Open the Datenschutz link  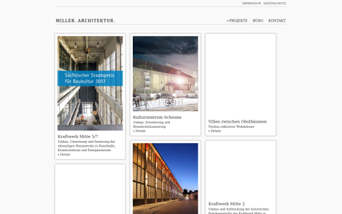coord(275,3)
